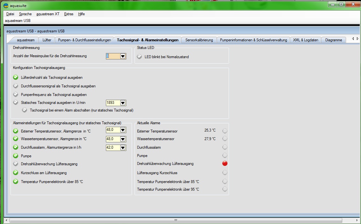Click the Temperatur Pumpenelektronik über 95 °C indicator
Image resolution: width=361 pixels, height=224 pixels.
(x=225, y=189)
